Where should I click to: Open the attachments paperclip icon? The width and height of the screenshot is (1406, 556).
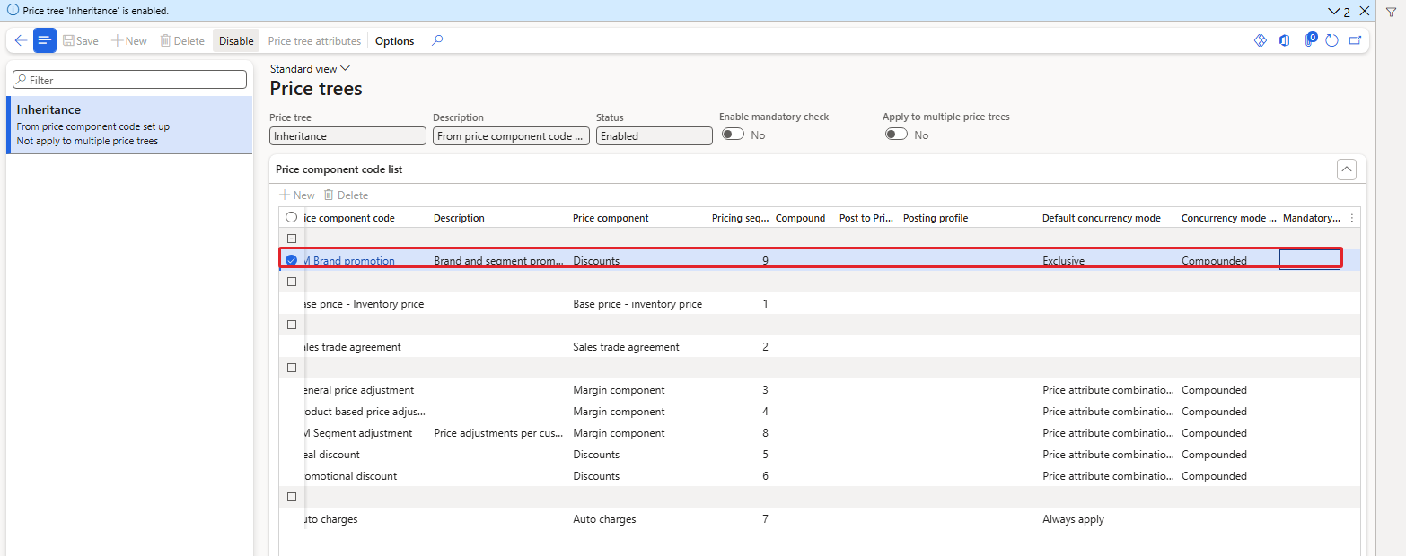click(1309, 40)
